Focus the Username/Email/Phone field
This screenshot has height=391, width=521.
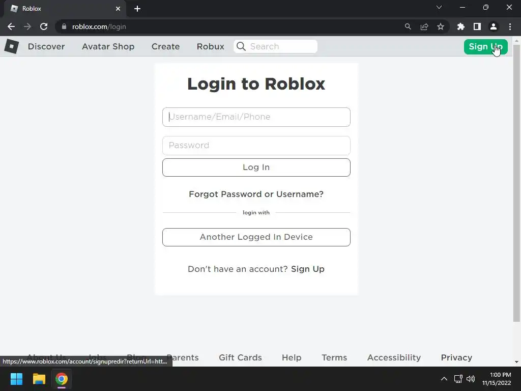point(256,117)
